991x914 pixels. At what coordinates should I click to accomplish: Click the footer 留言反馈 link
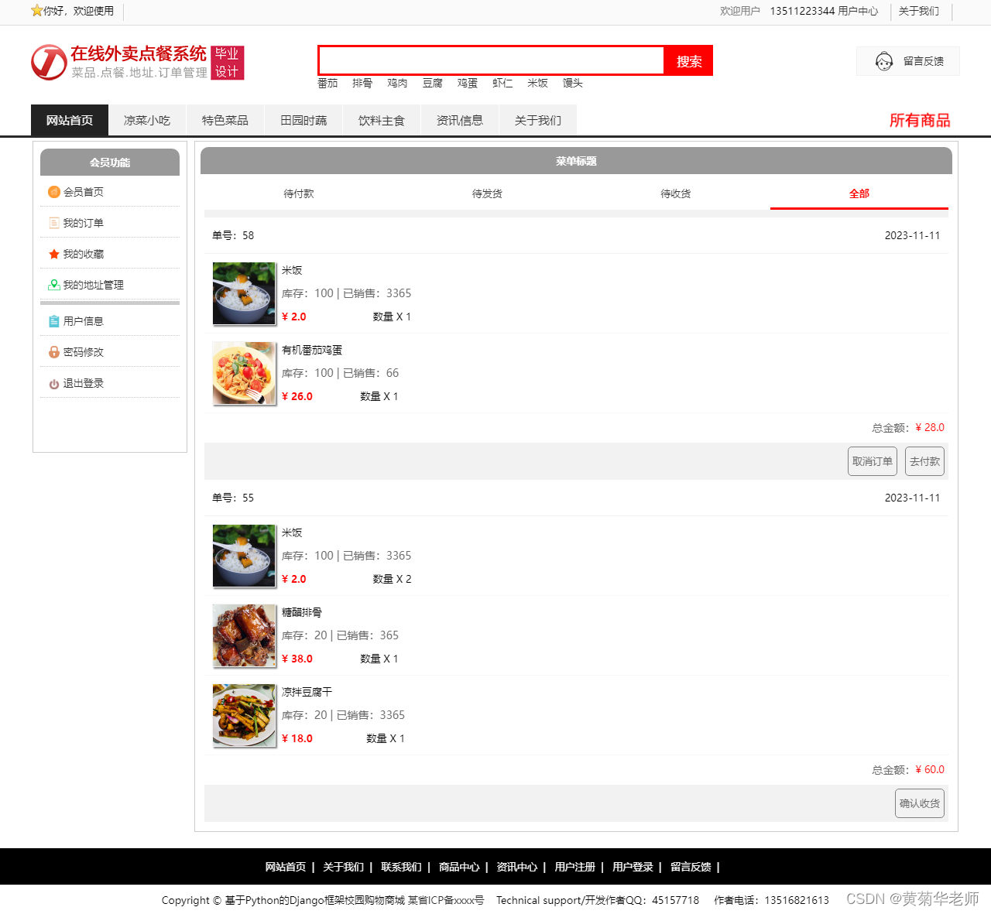pos(691,867)
